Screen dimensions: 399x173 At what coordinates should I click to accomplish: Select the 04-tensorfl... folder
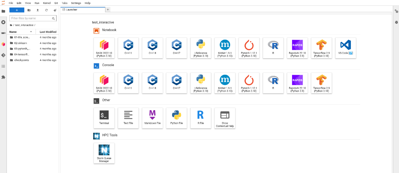pos(33,54)
